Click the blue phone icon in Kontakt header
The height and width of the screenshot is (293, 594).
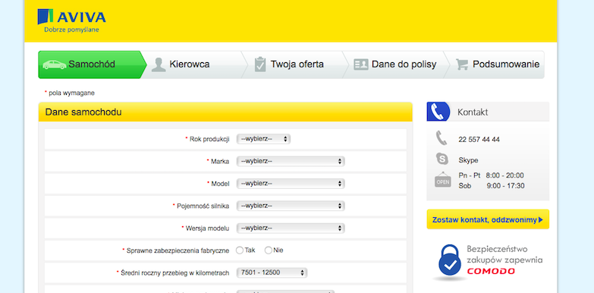[438, 112]
